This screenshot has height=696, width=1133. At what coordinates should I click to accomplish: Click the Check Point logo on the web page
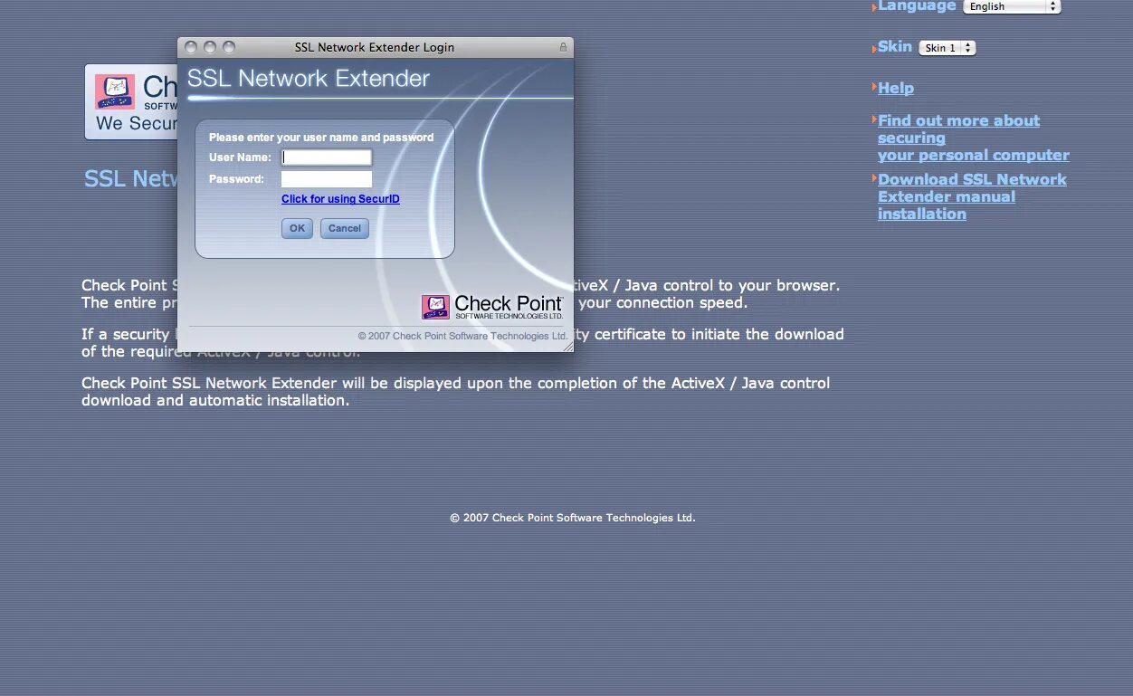[131, 101]
